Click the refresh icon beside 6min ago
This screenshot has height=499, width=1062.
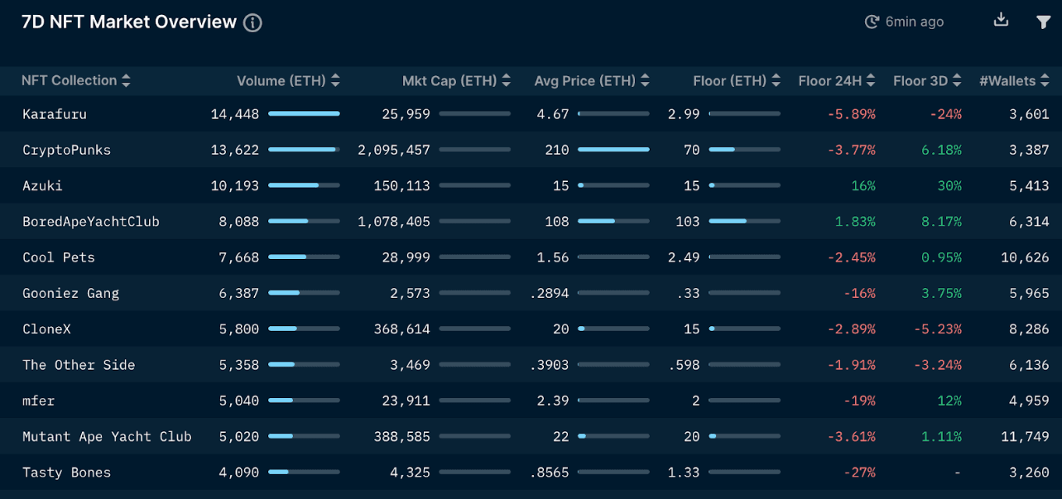(872, 22)
